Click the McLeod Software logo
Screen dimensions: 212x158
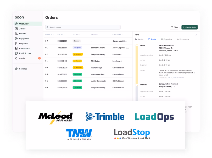click(x=55, y=118)
